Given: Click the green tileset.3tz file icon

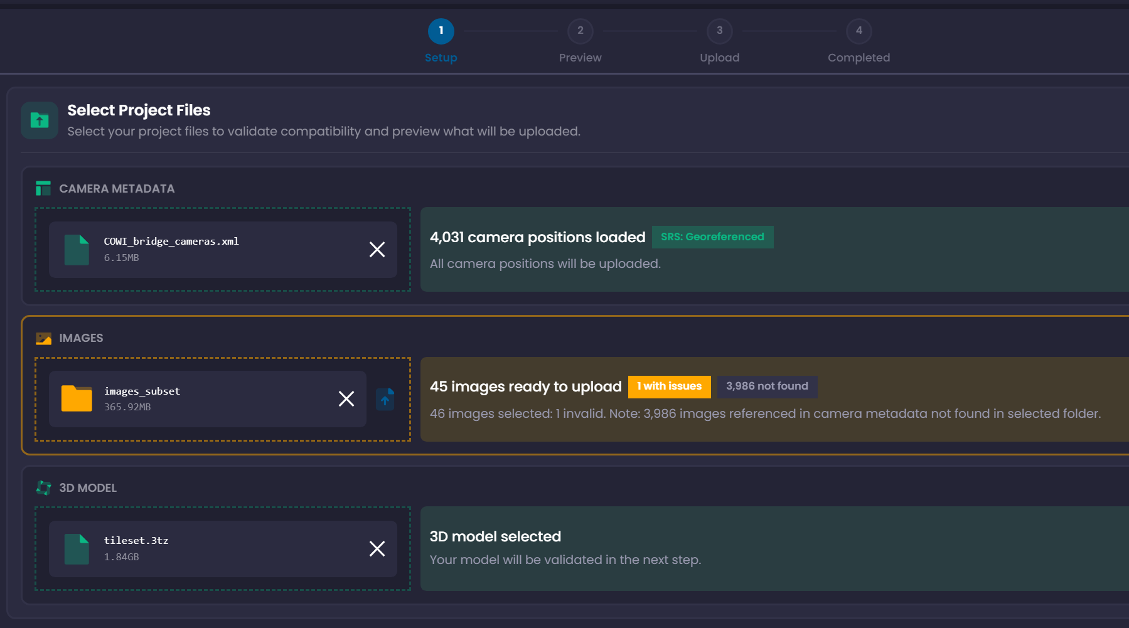Looking at the screenshot, I should pos(77,549).
